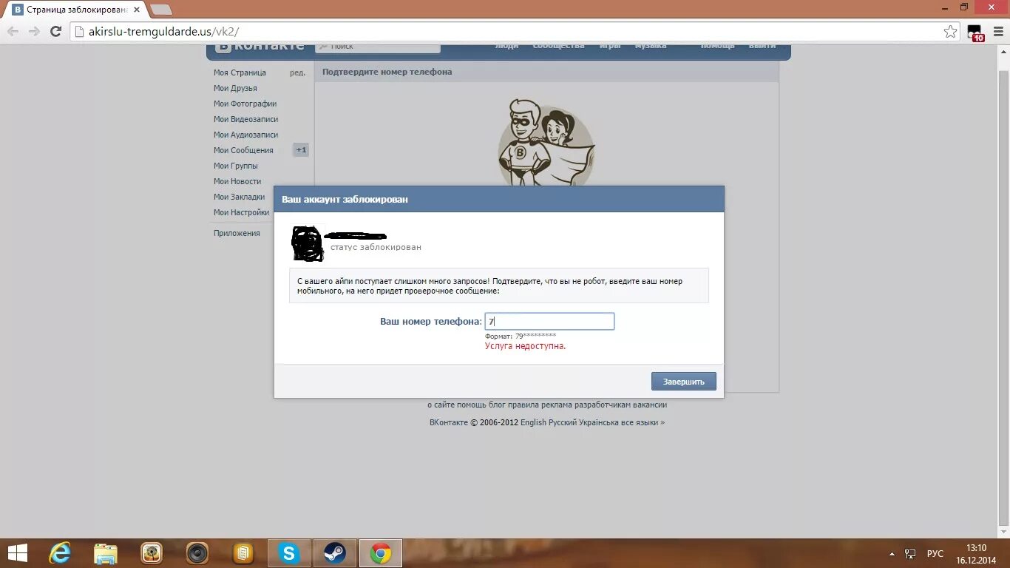
Task: Click the +1 messages counter badge
Action: [301, 150]
